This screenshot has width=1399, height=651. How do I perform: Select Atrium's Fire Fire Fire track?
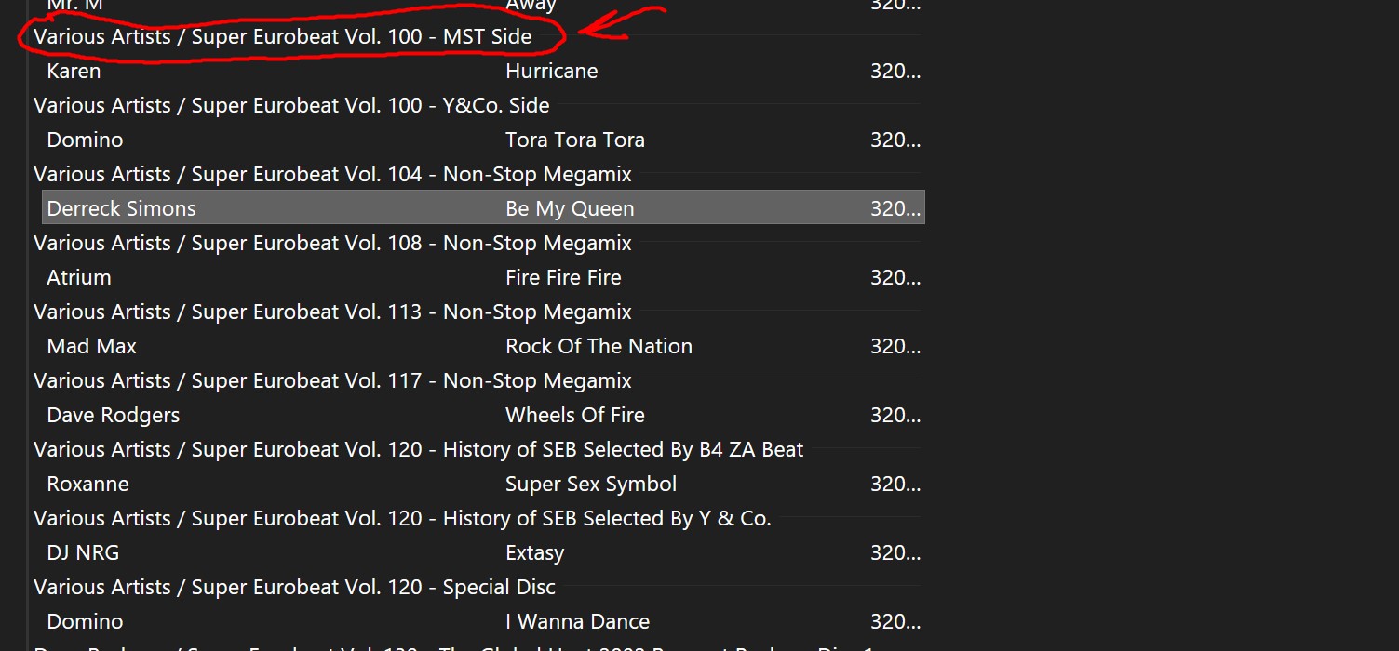point(563,278)
